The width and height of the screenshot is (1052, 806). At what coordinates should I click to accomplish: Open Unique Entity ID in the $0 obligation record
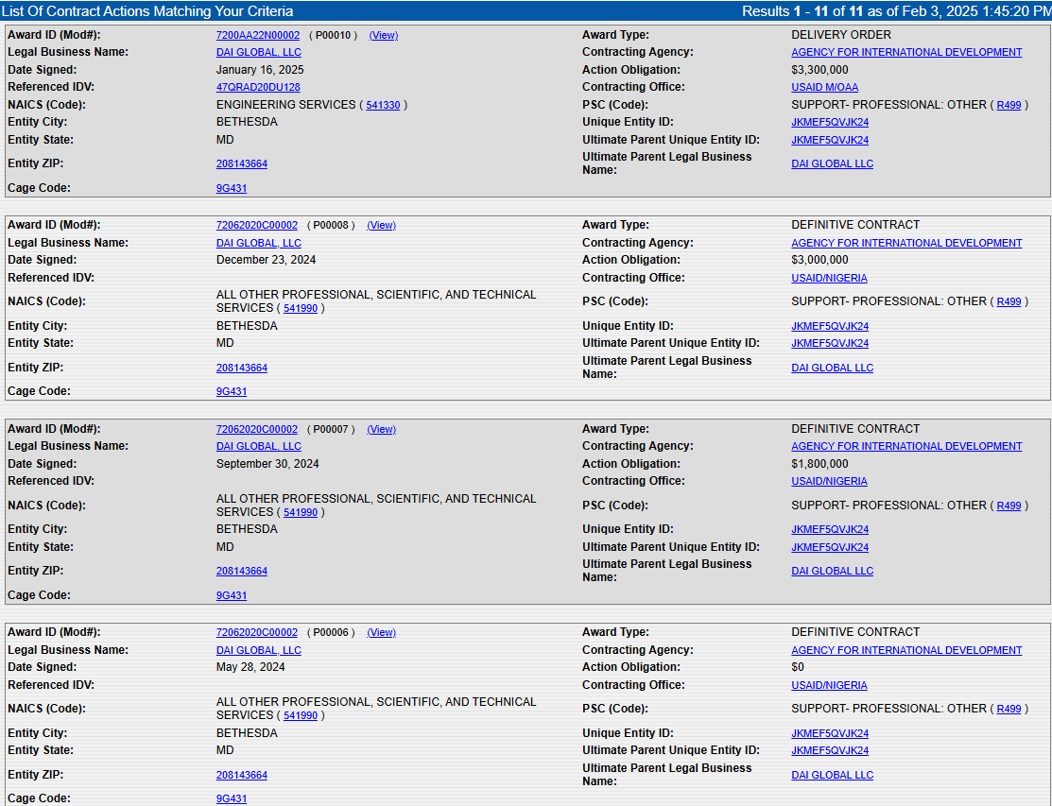[x=829, y=733]
